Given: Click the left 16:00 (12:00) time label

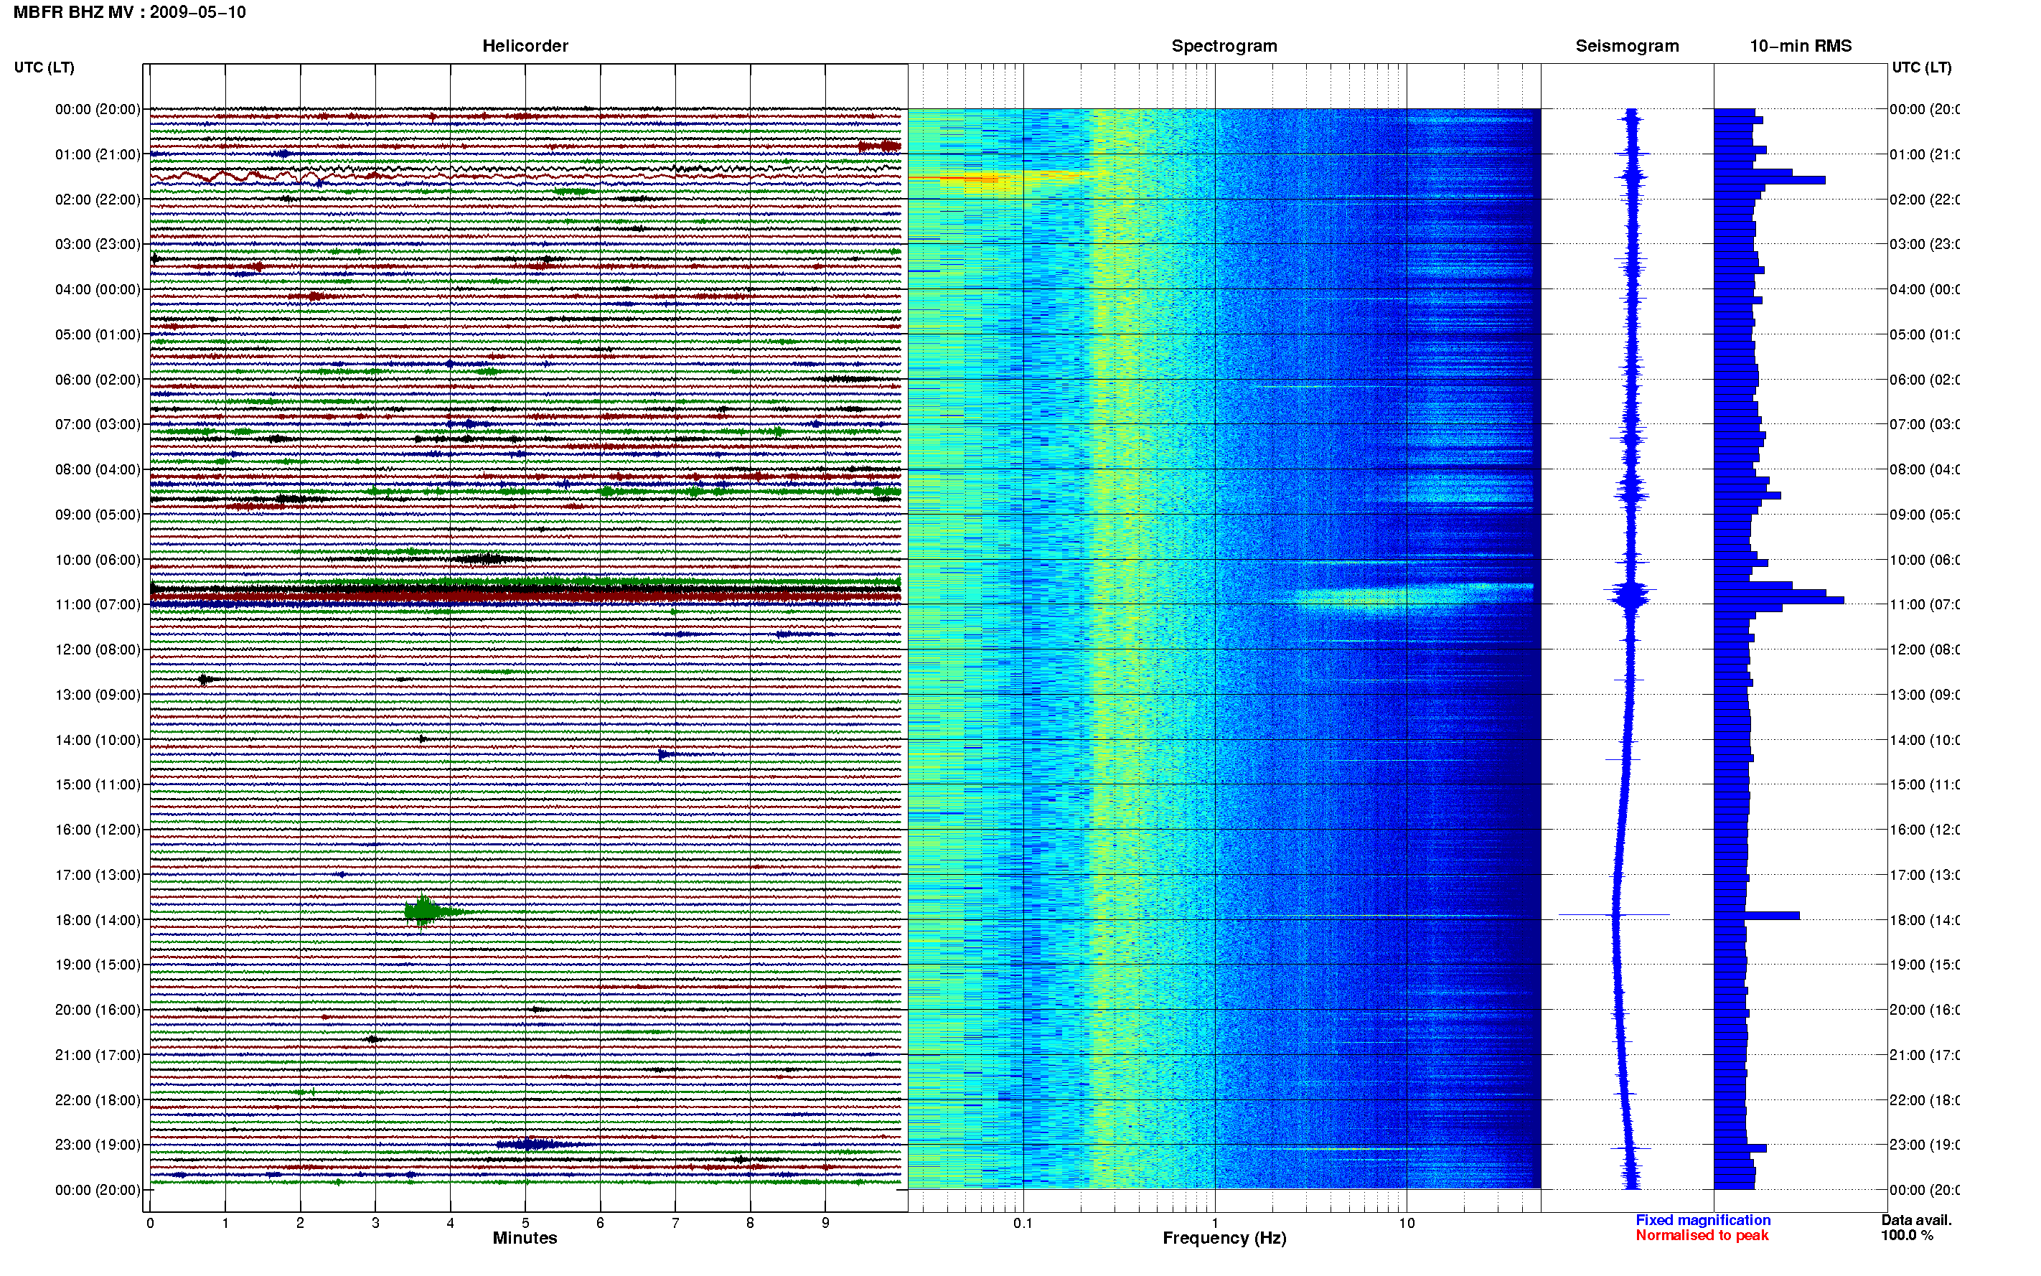Looking at the screenshot, I should (x=98, y=830).
